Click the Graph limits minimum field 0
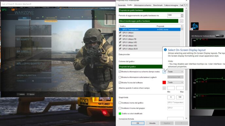Screen dimensions: 225x126 point(171,97)
